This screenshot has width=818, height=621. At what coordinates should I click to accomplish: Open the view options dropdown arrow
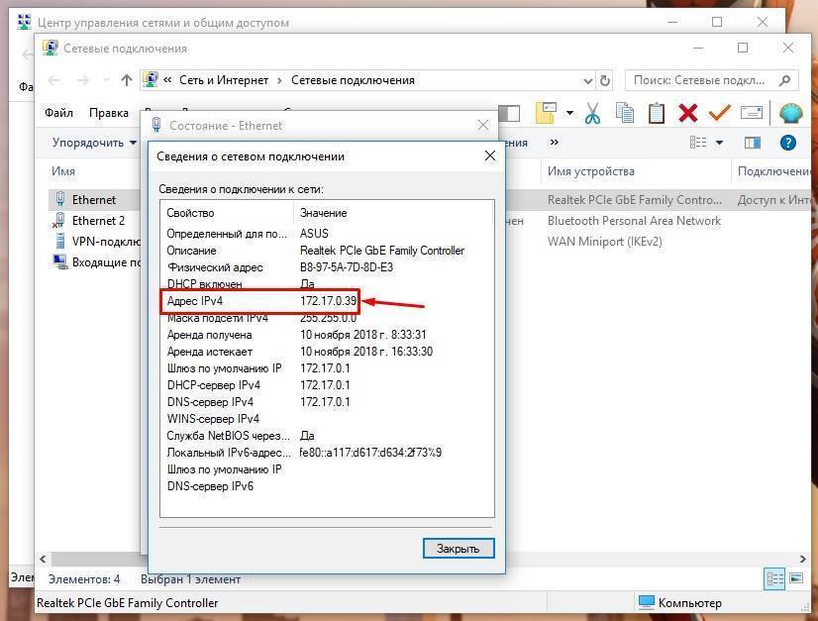click(x=720, y=143)
